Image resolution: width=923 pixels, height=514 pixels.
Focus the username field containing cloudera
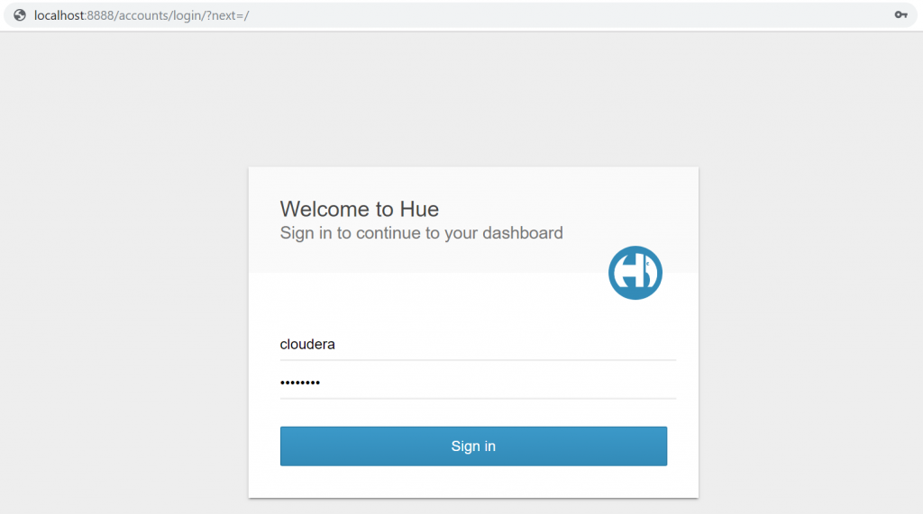pyautogui.click(x=478, y=345)
